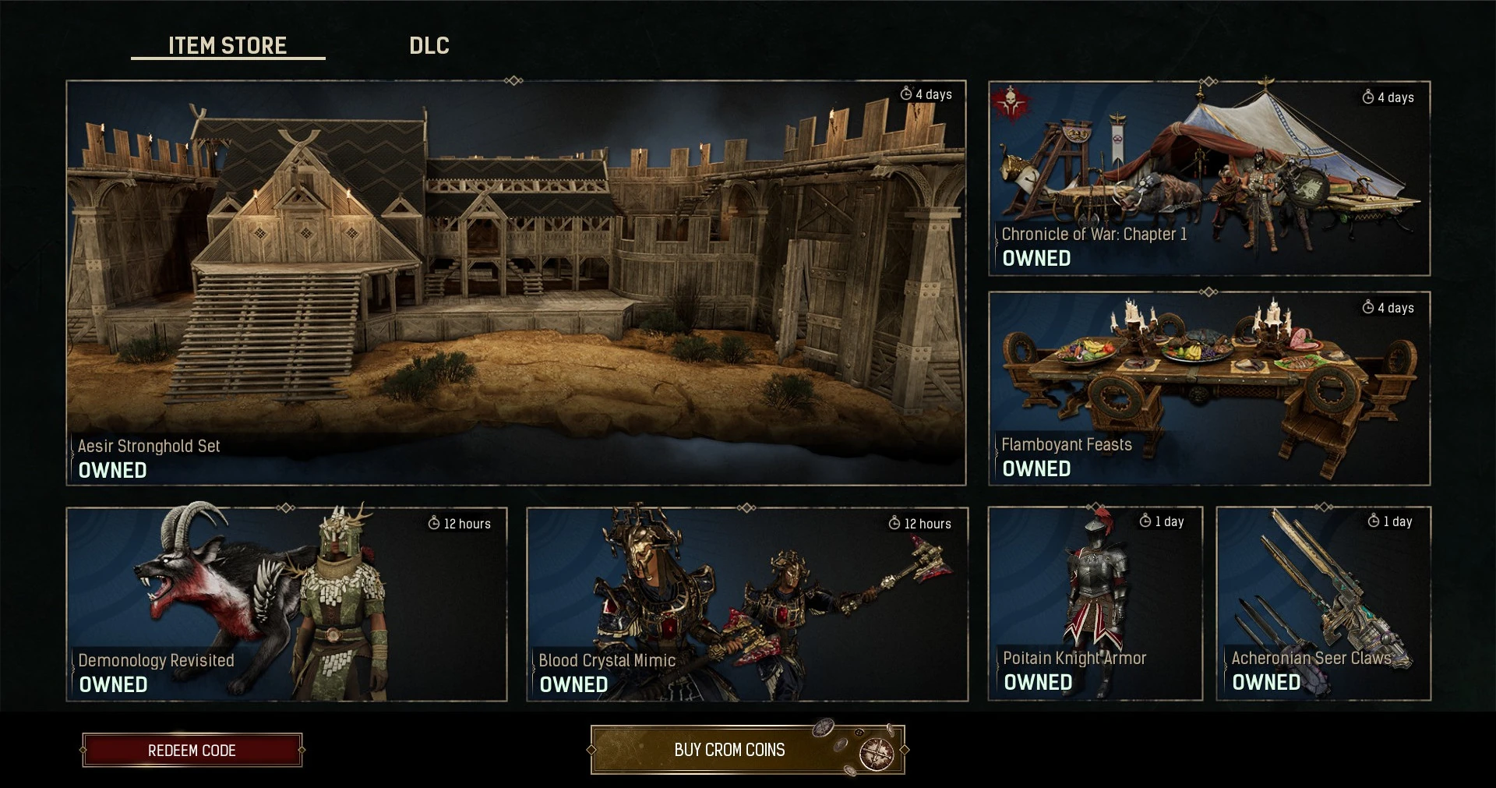
Task: Click the timer icon on Chronicle of War
Action: (1367, 97)
